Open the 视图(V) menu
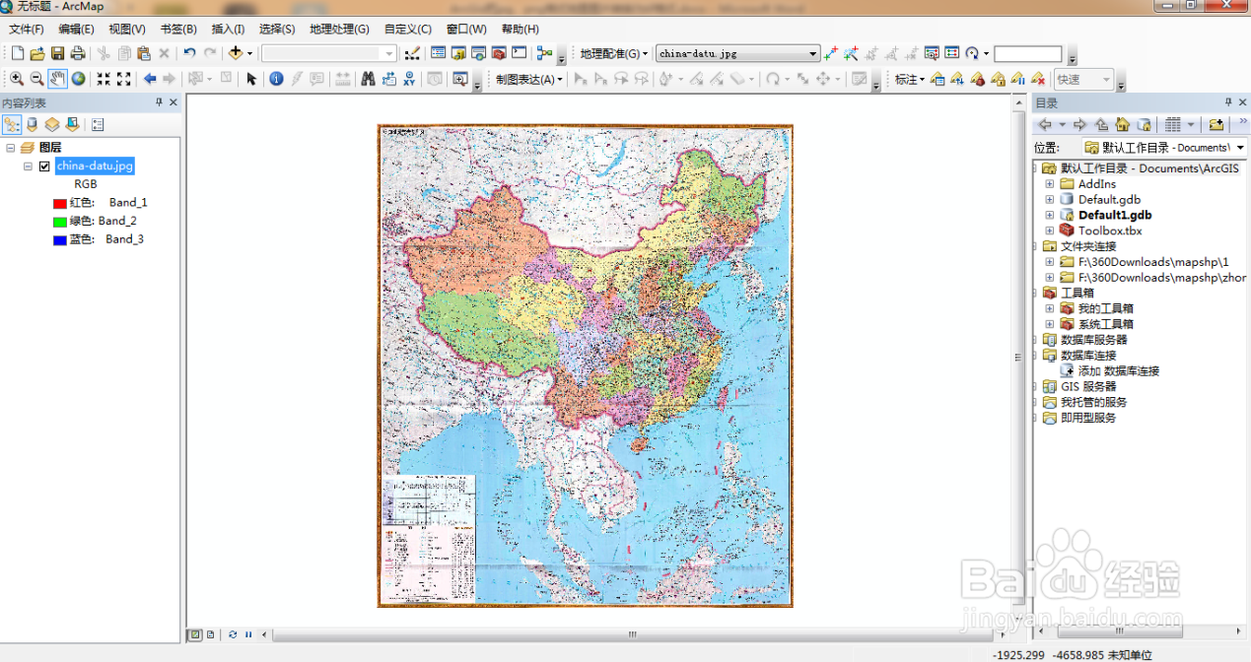Screen dimensions: 1251x662 click(x=127, y=30)
